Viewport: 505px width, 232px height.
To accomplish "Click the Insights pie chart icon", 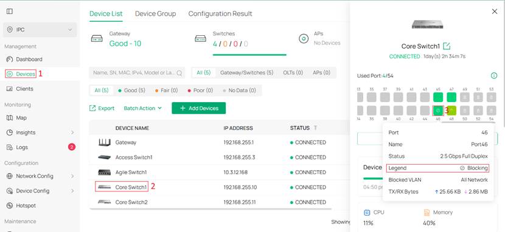I will (10, 132).
